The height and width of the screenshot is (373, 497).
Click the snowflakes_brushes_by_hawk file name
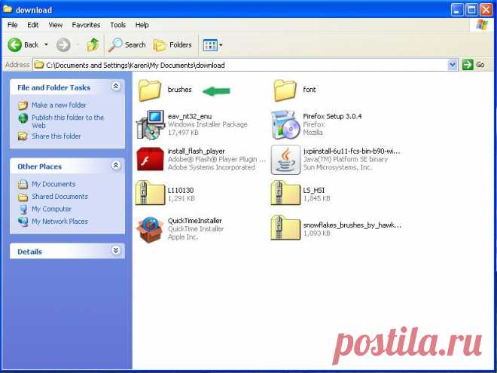point(352,225)
